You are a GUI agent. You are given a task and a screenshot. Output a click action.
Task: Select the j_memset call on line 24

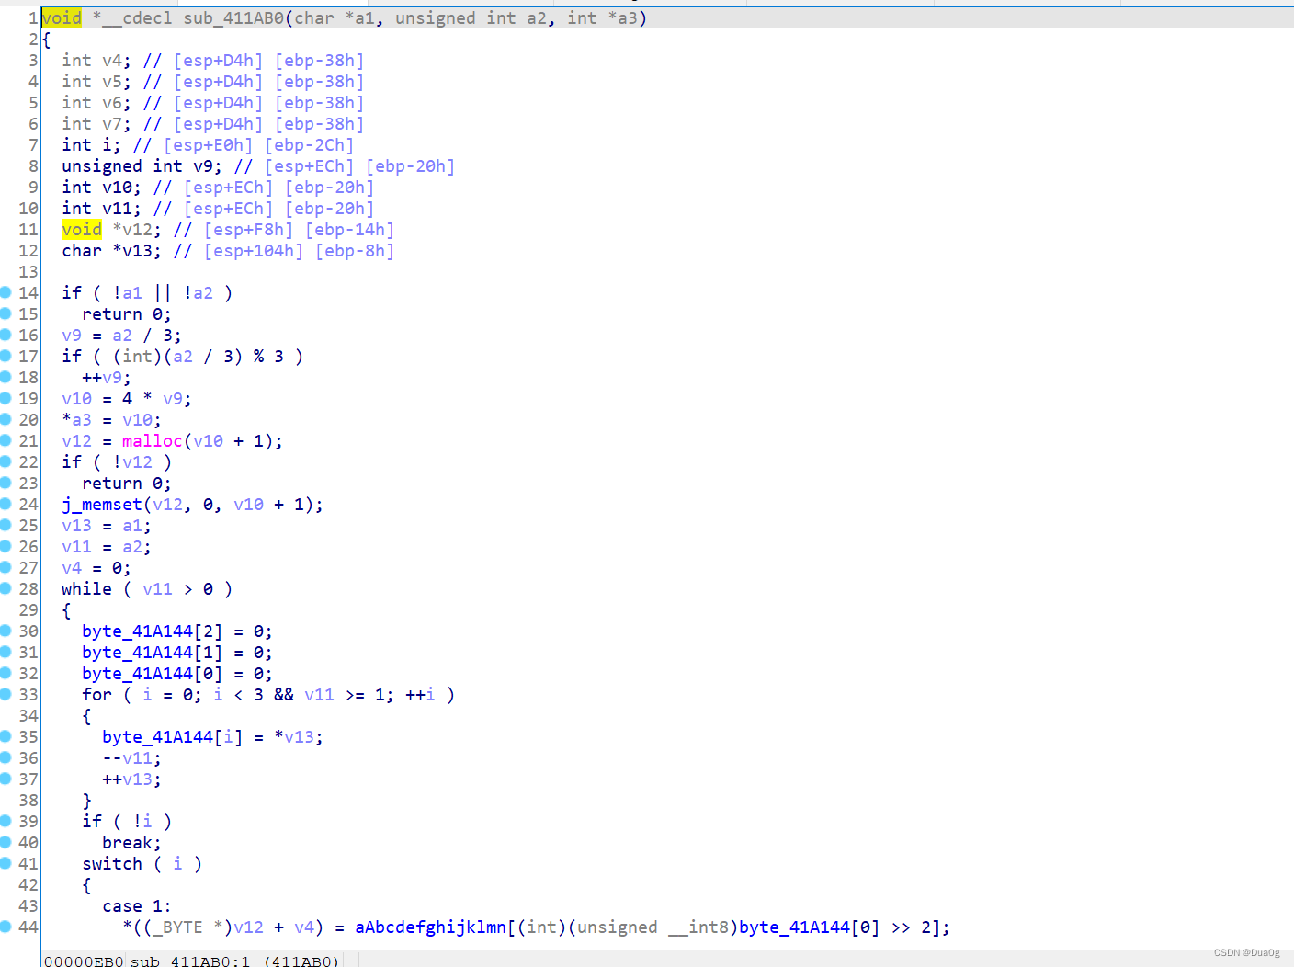(102, 504)
